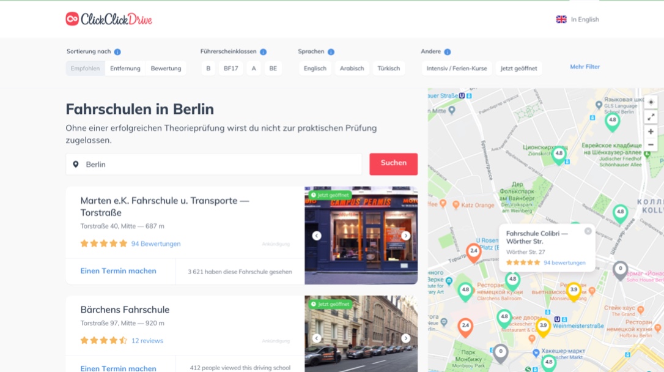Close the Fahrschule Colibri map popup
Screen dimensions: 664x372
pos(588,231)
